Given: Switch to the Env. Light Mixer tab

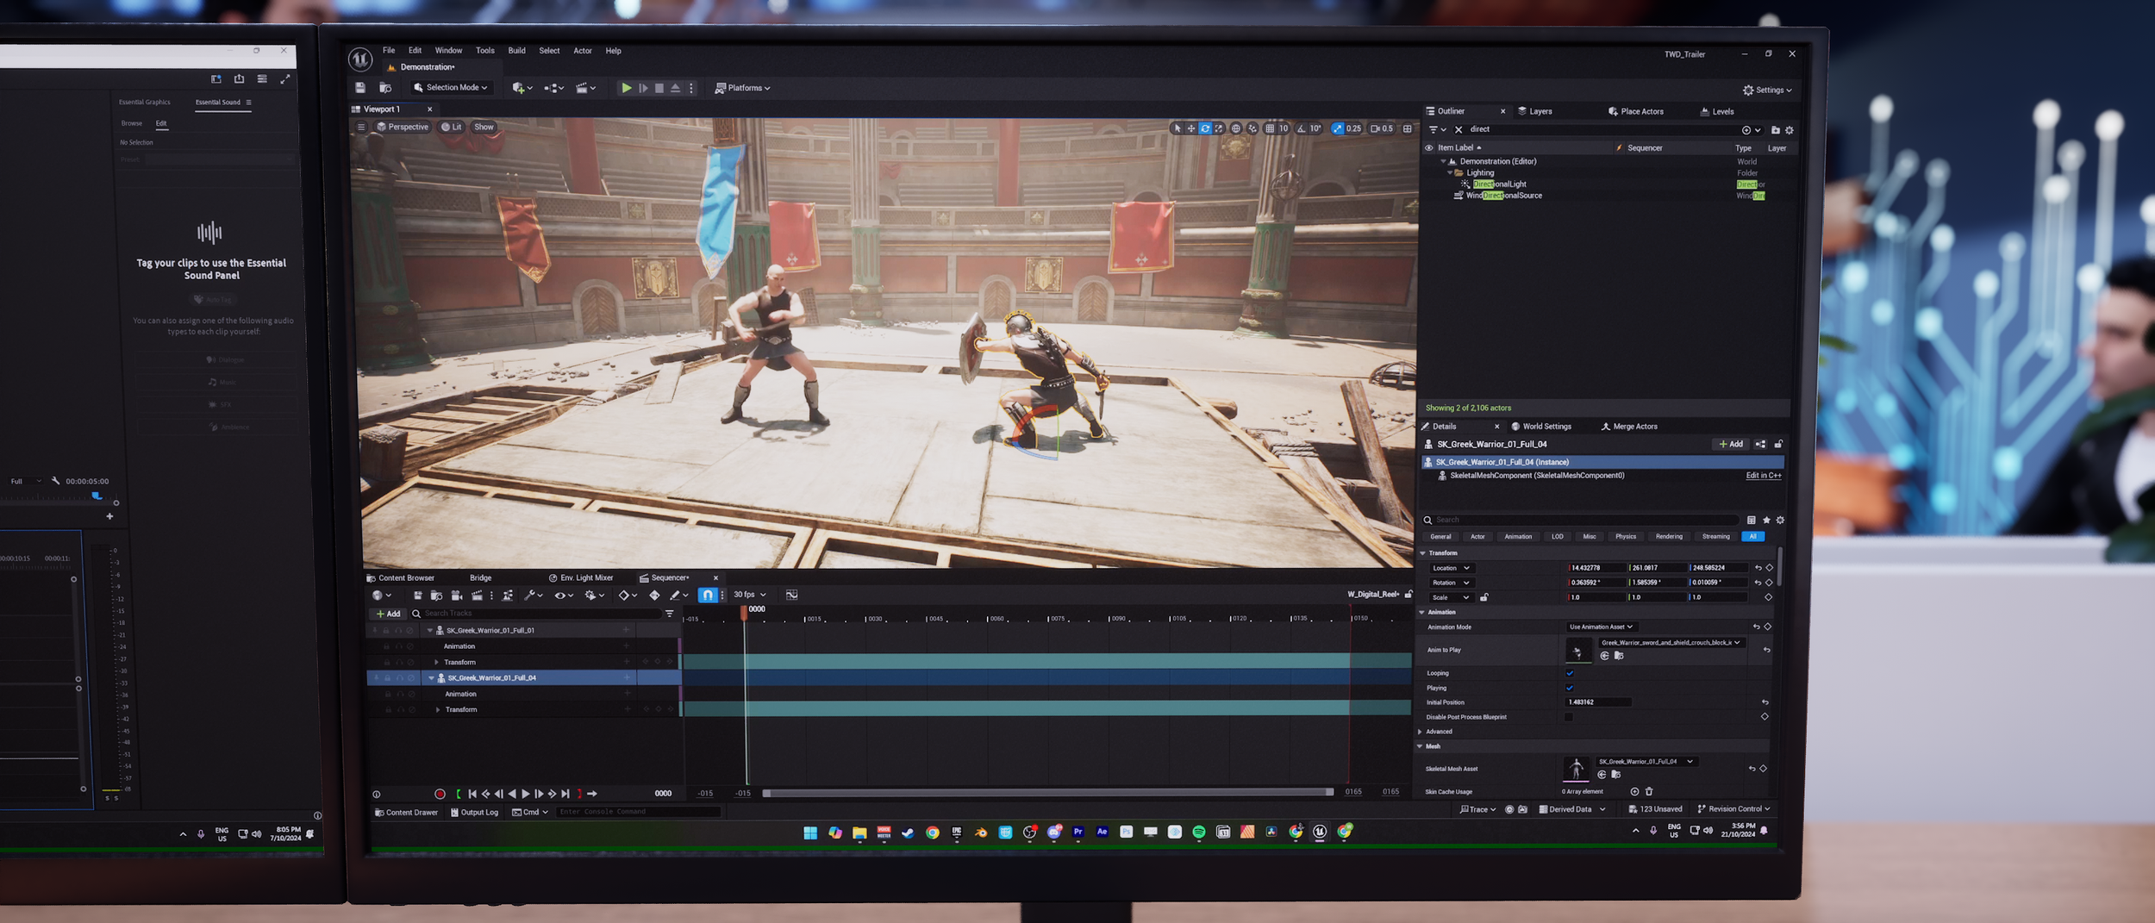Looking at the screenshot, I should 581,578.
